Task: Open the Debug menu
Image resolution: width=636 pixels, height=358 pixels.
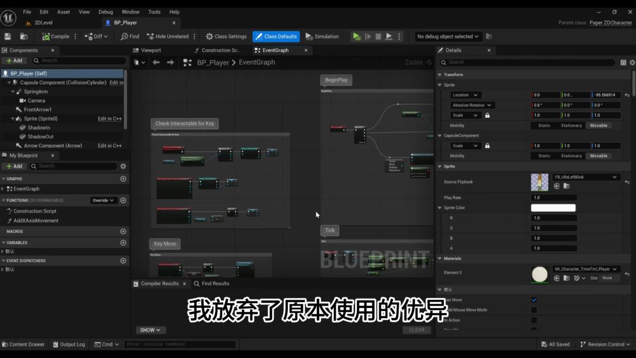Action: (105, 12)
